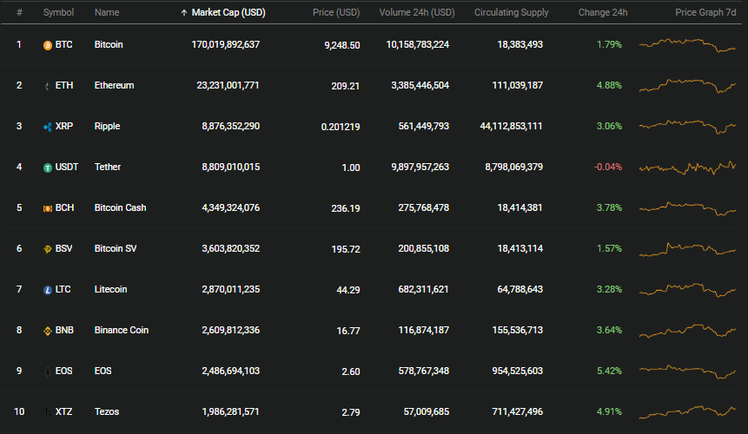Sort table by Price (USD) column
This screenshot has width=748, height=434.
click(x=336, y=12)
